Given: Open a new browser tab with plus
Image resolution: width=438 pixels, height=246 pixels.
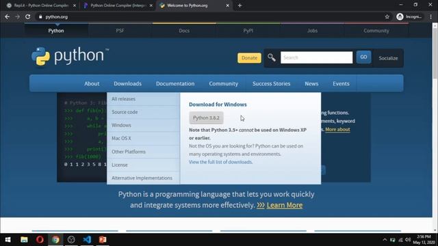Looking at the screenshot, I should tap(240, 5).
